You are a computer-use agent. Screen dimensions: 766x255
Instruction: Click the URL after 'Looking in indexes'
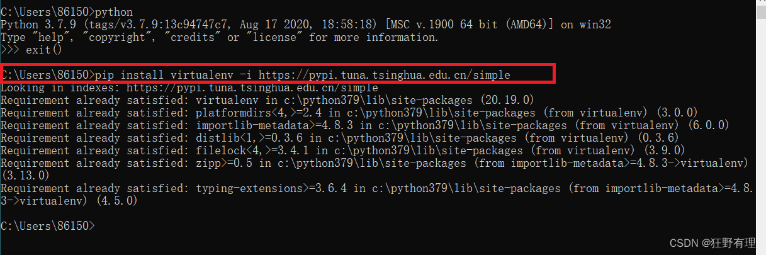click(x=252, y=88)
